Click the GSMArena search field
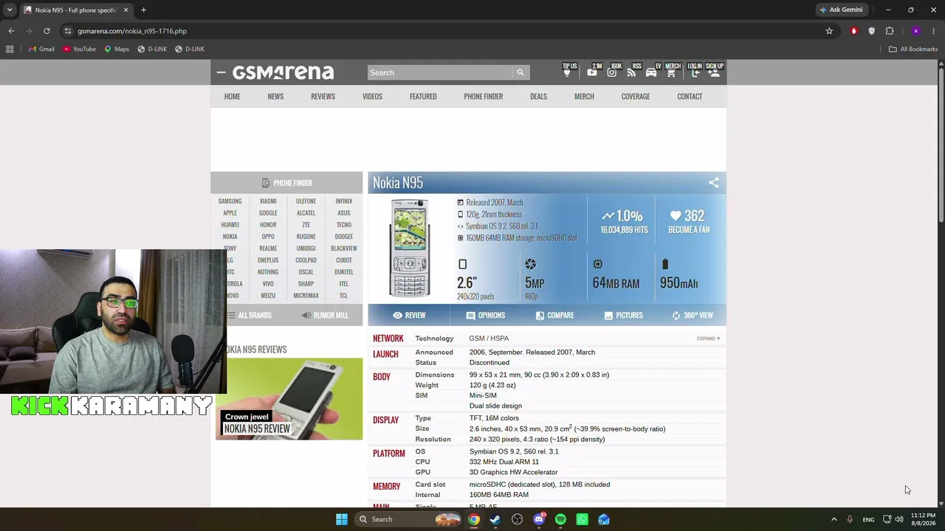The width and height of the screenshot is (945, 531). [x=440, y=72]
